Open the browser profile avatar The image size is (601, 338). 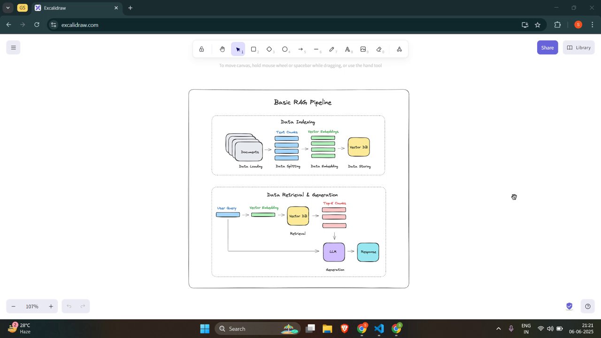click(x=578, y=25)
